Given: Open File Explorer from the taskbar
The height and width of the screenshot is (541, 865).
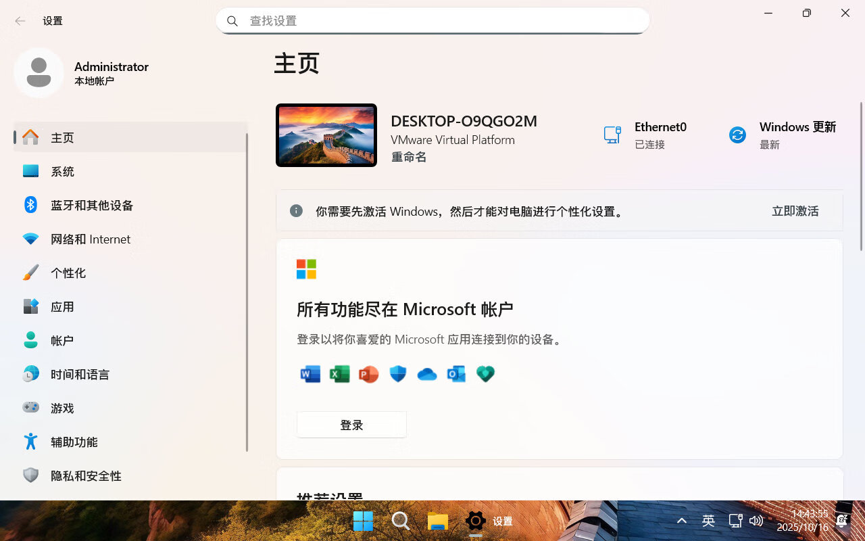Looking at the screenshot, I should click(x=437, y=521).
